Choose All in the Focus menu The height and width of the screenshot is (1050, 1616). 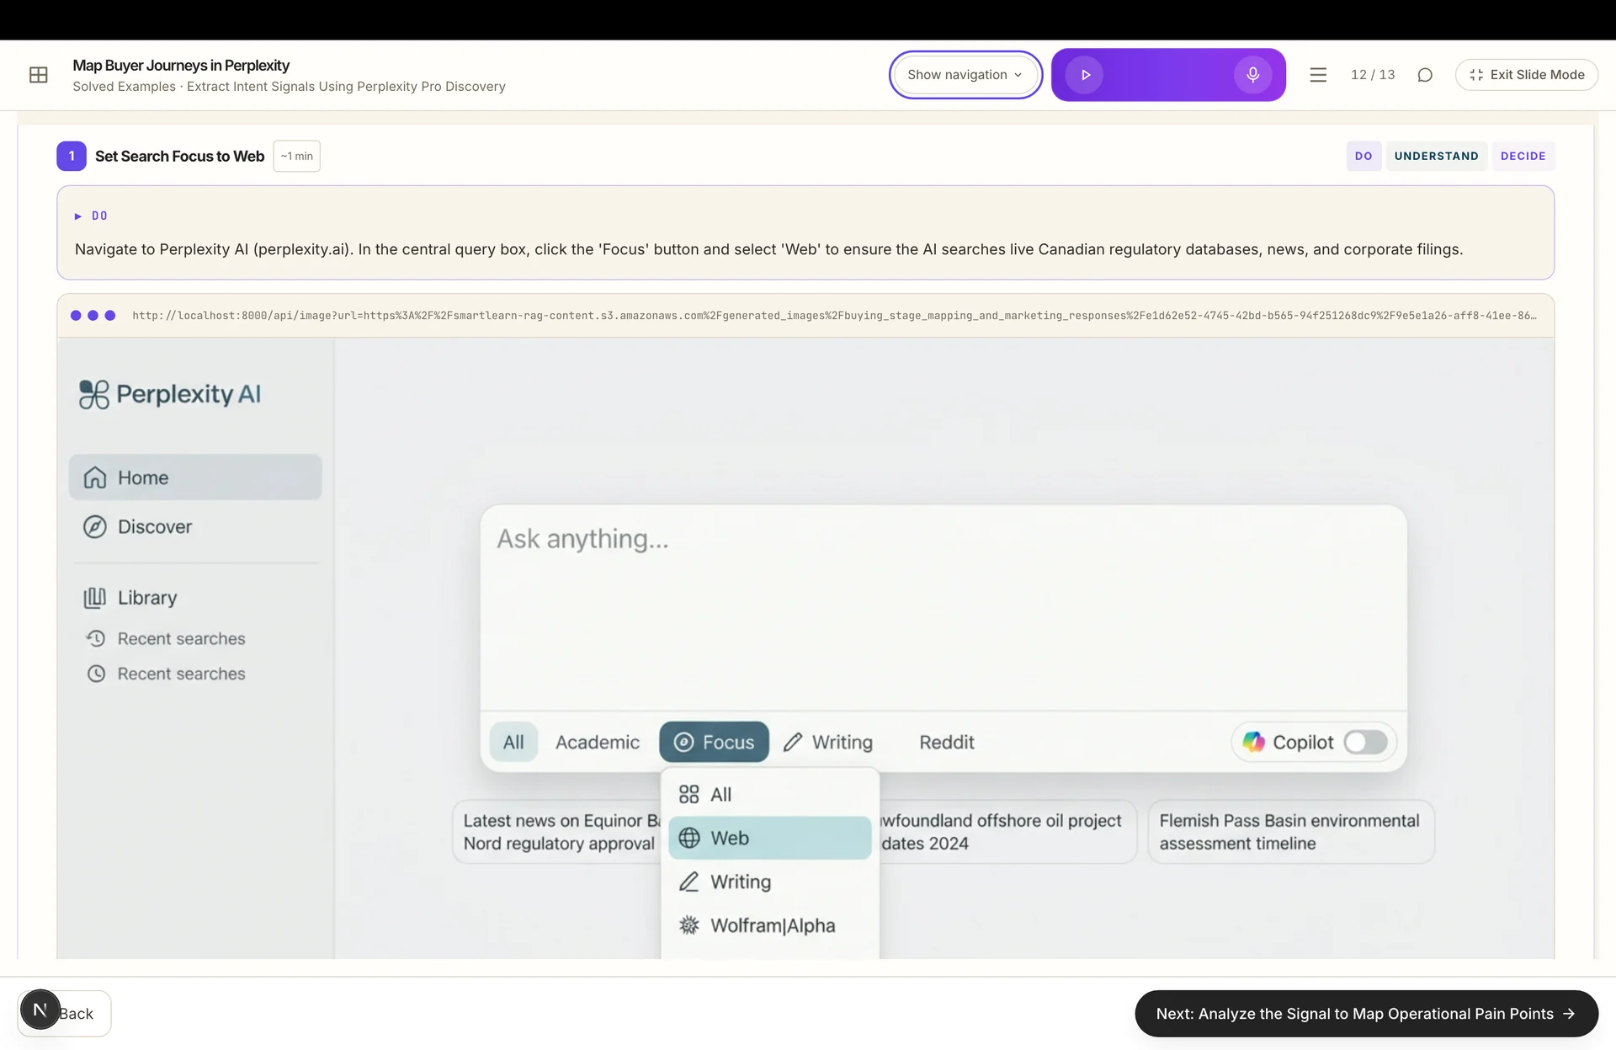pyautogui.click(x=769, y=795)
